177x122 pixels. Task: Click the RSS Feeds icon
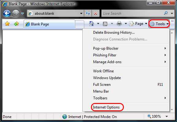tap(105, 24)
